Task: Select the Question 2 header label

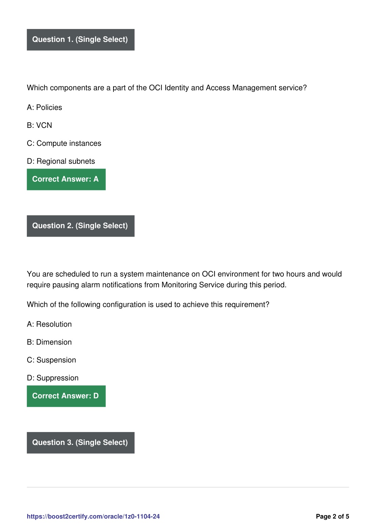Action: point(80,226)
